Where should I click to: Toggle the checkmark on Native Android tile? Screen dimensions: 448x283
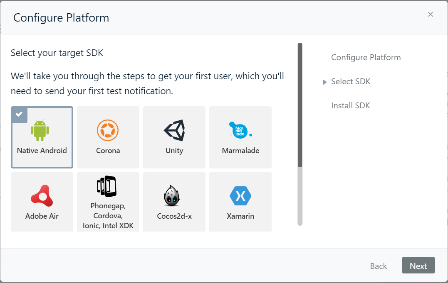click(19, 114)
